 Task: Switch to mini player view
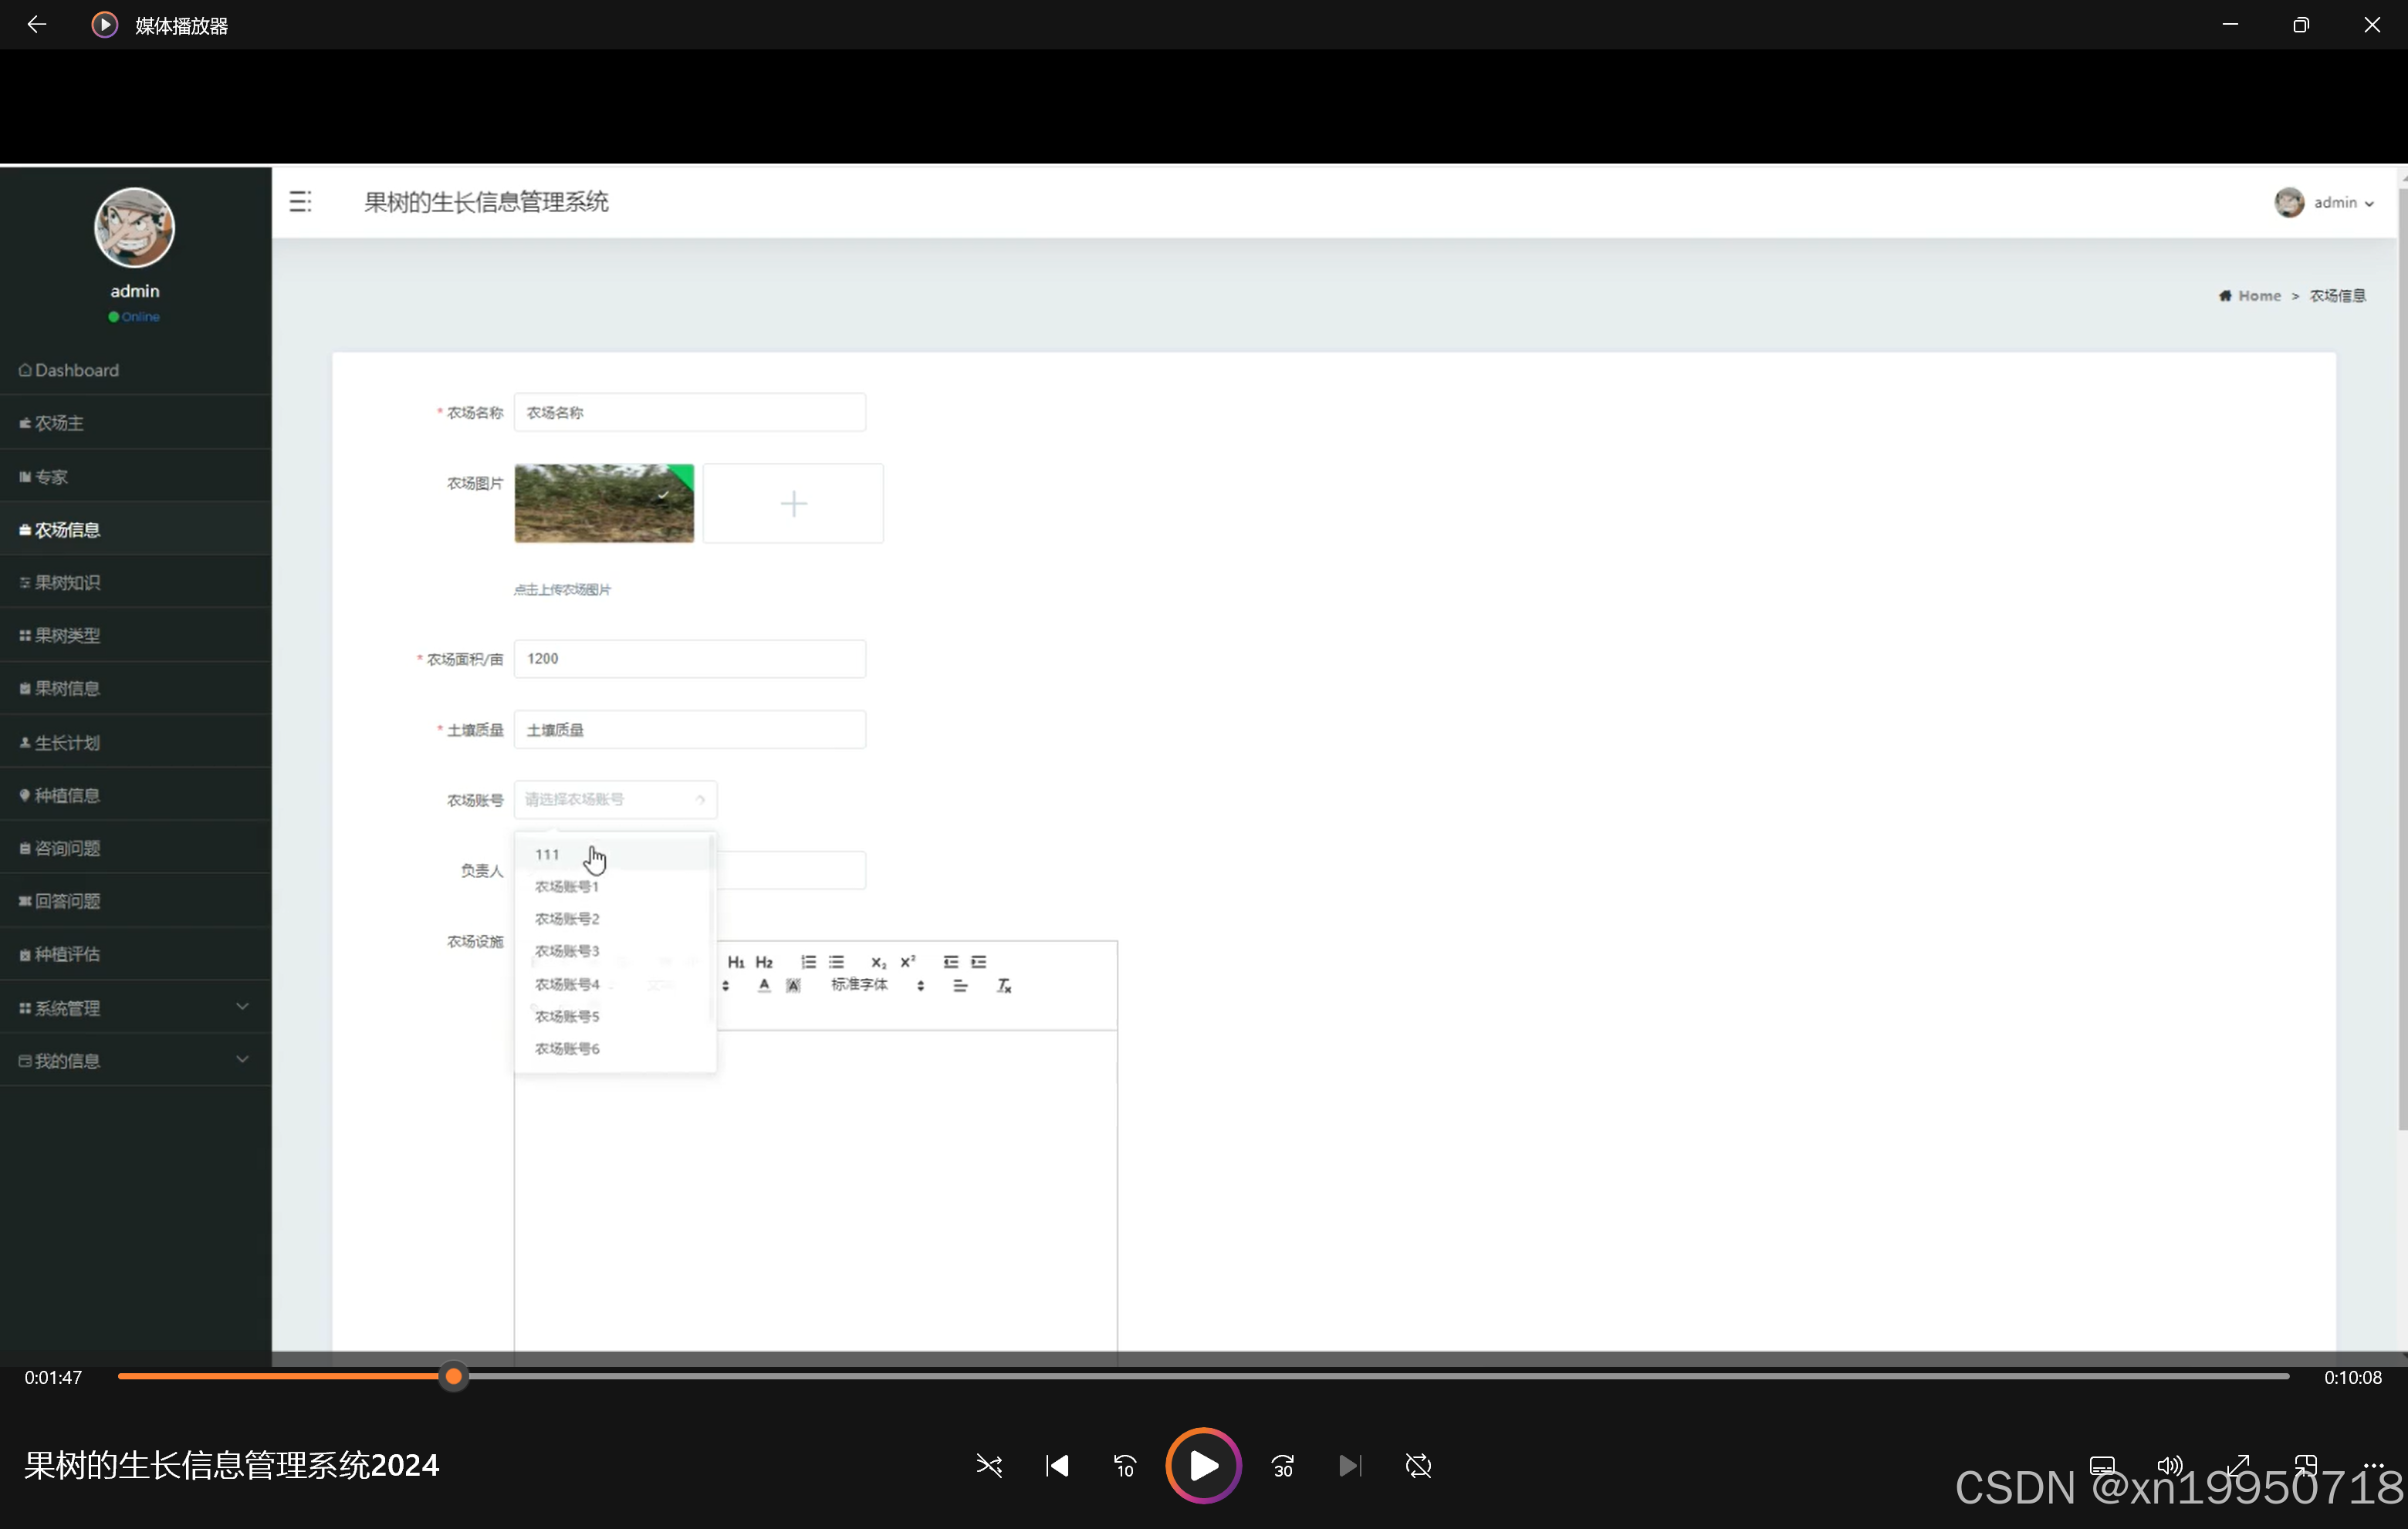click(2306, 1466)
